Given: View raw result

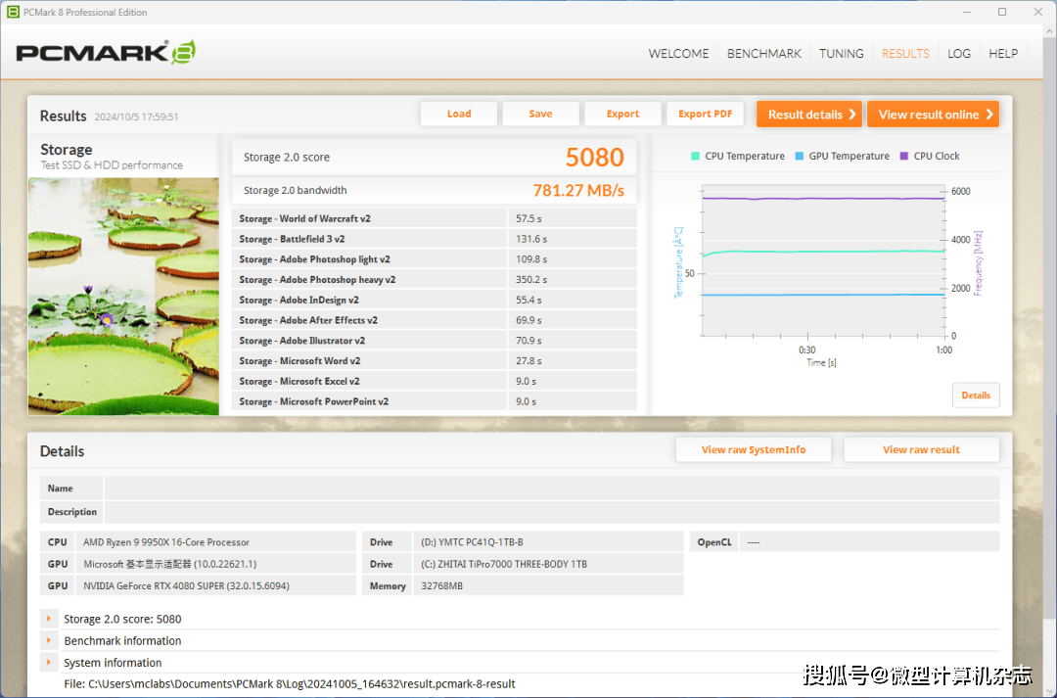Looking at the screenshot, I should click(921, 449).
